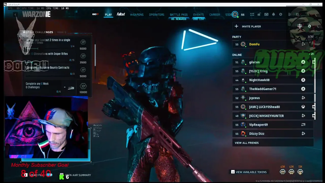
Task: Click the gilaten rank emblem
Action: click(243, 62)
